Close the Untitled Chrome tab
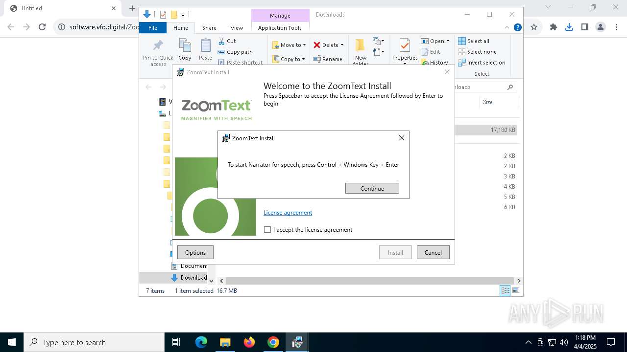627x352 pixels. click(114, 8)
